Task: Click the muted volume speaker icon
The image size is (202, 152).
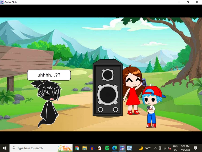Action: 169,148
